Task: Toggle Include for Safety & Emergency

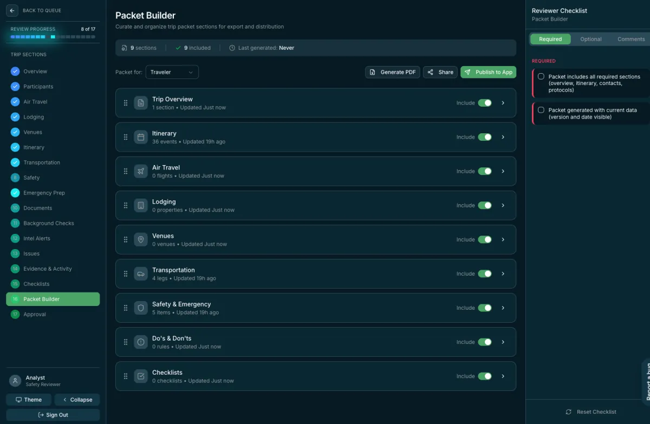Action: coord(485,308)
